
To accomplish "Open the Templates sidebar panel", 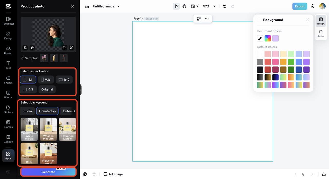I will pos(8,21).
